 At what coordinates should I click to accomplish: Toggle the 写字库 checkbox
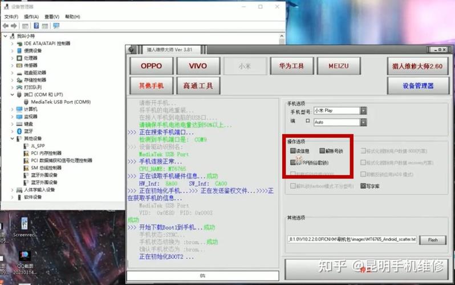[x=363, y=186]
